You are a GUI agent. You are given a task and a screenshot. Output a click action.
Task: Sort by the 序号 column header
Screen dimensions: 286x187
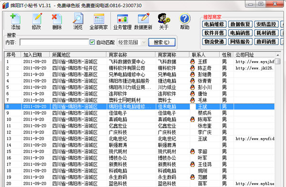12,55
